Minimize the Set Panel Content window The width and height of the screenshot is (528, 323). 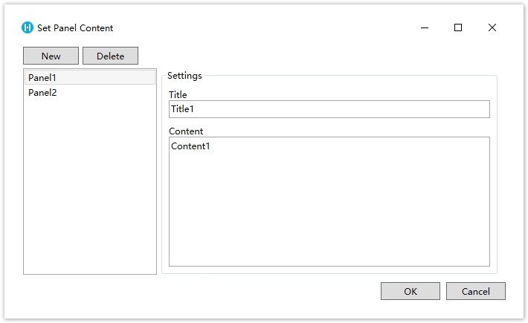coord(425,27)
